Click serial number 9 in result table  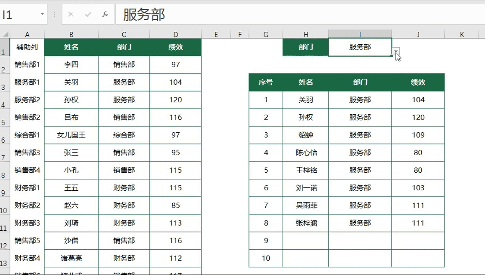pyautogui.click(x=266, y=241)
